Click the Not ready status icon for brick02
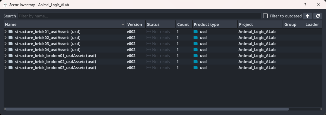326x115 pixels. (149, 38)
